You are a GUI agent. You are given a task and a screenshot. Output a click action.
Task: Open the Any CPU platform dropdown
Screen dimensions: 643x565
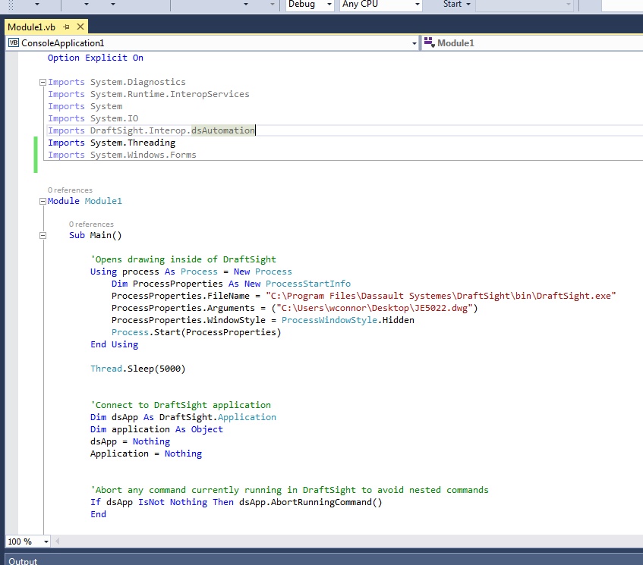click(417, 5)
